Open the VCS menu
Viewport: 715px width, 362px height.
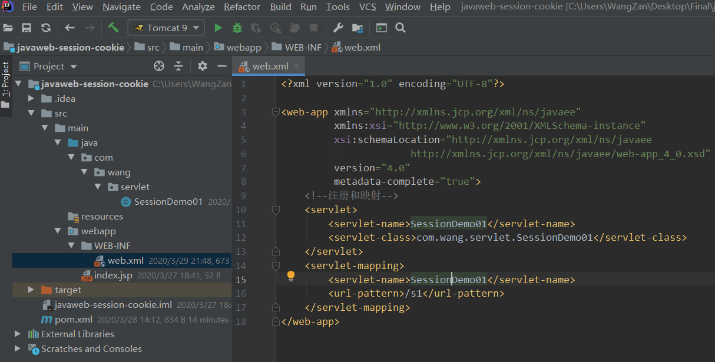pos(368,7)
